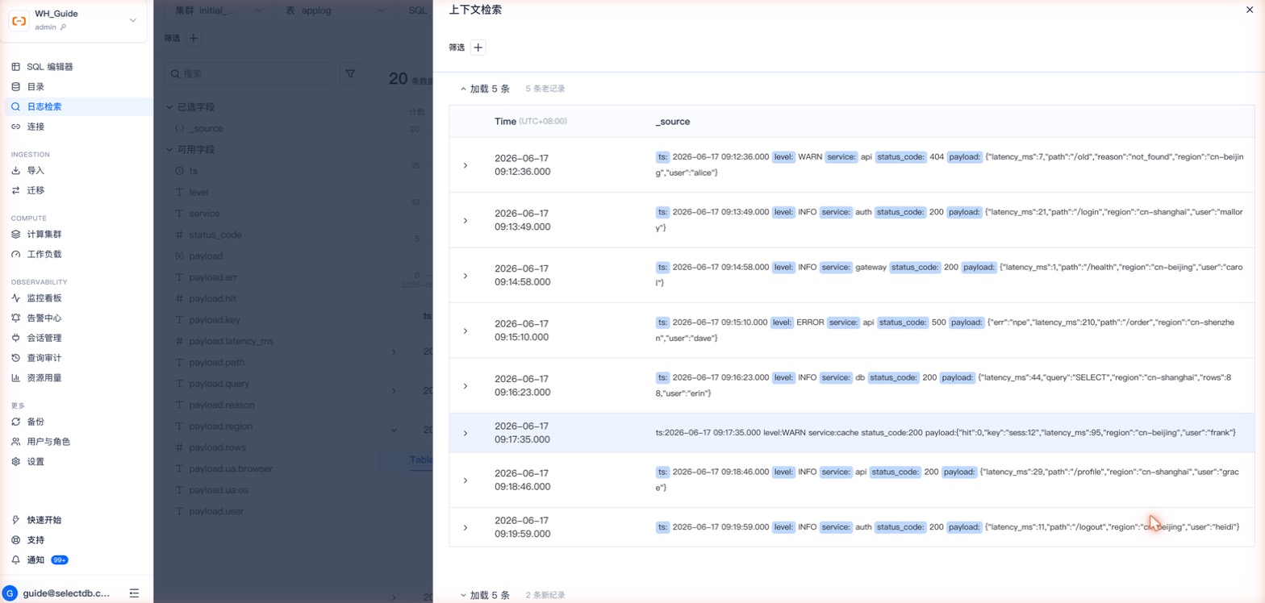The image size is (1265, 603).
Task: Expand the 09:12:36 log row
Action: pos(465,165)
